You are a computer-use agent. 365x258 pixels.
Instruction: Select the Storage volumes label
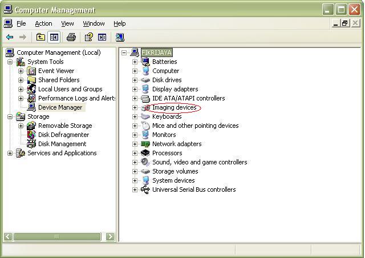pyautogui.click(x=175, y=171)
